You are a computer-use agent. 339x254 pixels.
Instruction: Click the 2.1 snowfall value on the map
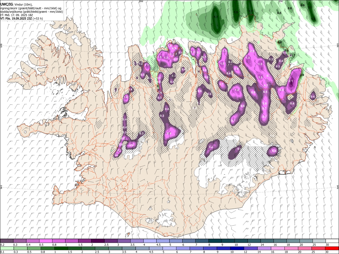click(291, 81)
